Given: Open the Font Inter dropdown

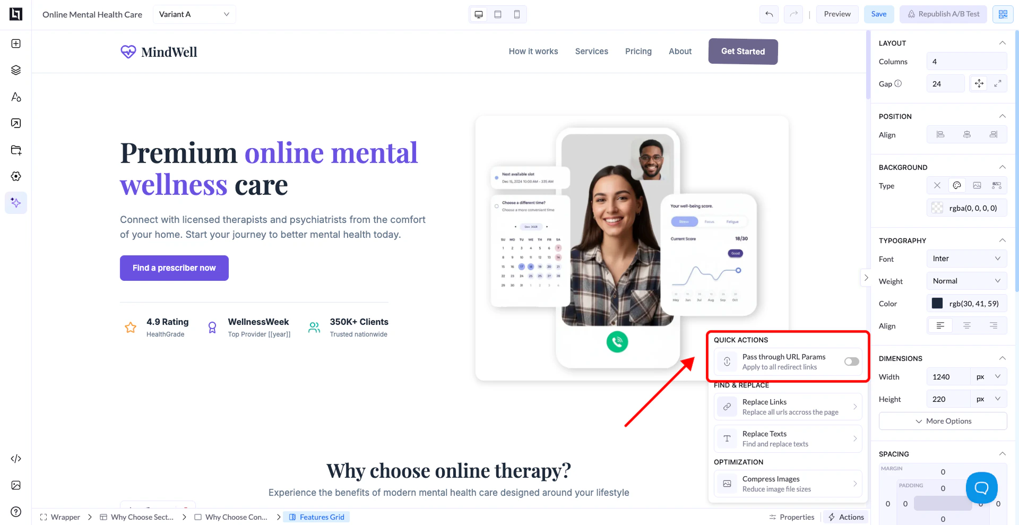Looking at the screenshot, I should tap(966, 259).
